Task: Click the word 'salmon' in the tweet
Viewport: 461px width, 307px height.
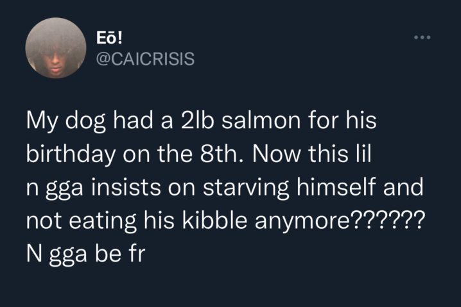Action: click(x=261, y=120)
